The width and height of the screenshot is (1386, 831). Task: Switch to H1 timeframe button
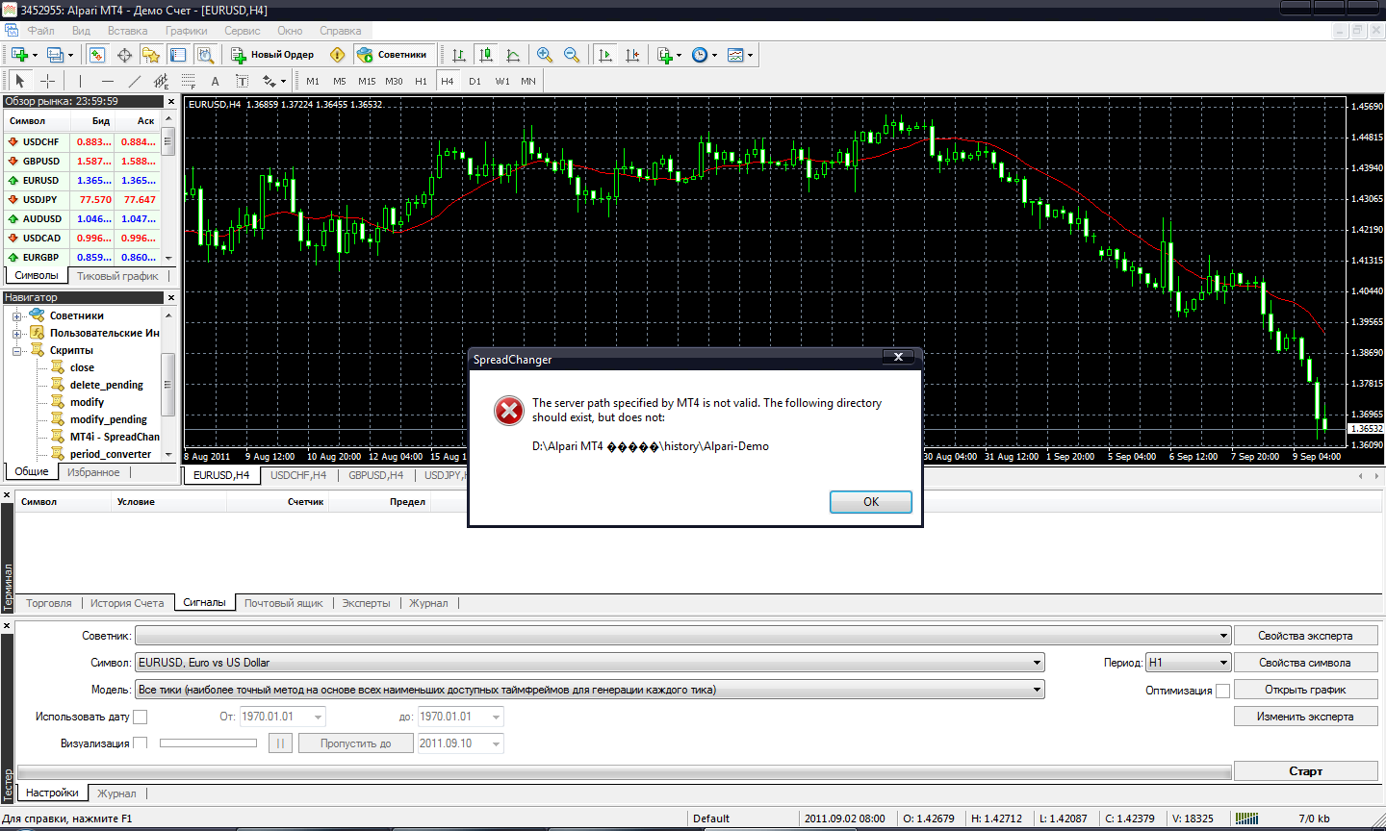pos(421,81)
